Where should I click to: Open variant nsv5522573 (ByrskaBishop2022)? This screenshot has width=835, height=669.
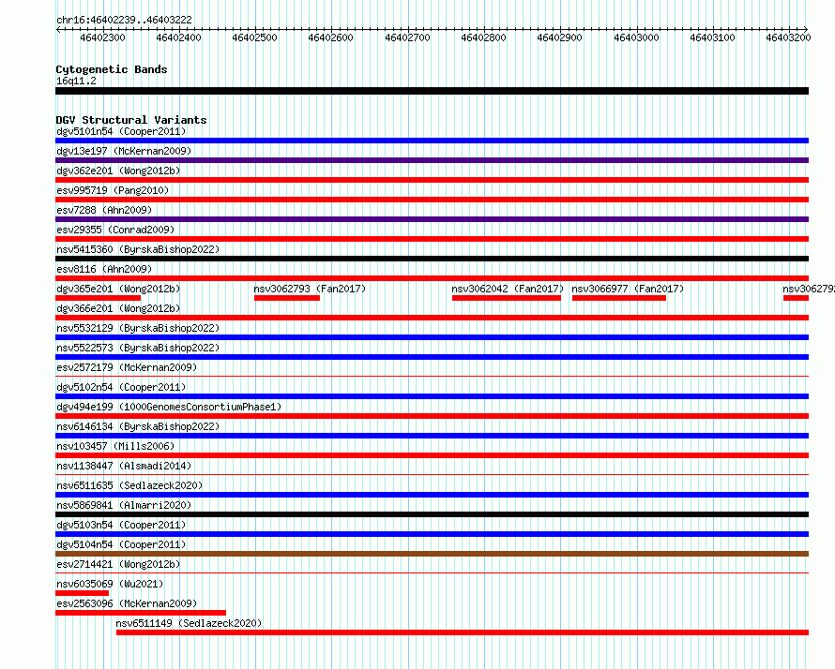(138, 348)
